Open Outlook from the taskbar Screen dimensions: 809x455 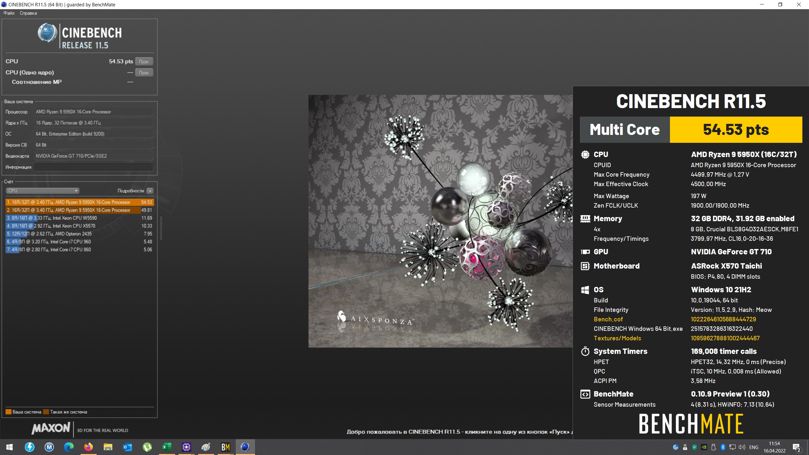[128, 447]
